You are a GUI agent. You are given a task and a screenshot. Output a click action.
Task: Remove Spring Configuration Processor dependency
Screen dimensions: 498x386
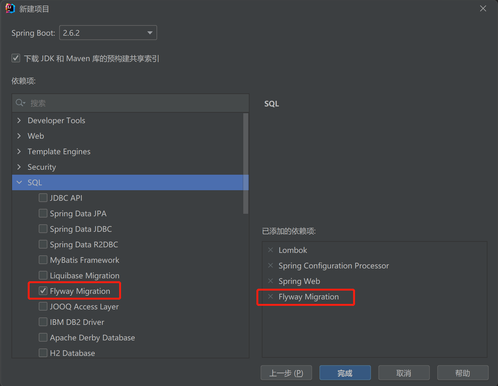click(271, 265)
